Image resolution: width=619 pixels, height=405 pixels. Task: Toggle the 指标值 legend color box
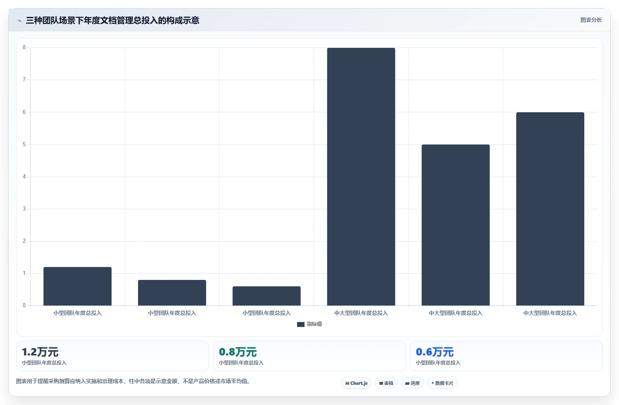[x=301, y=324]
